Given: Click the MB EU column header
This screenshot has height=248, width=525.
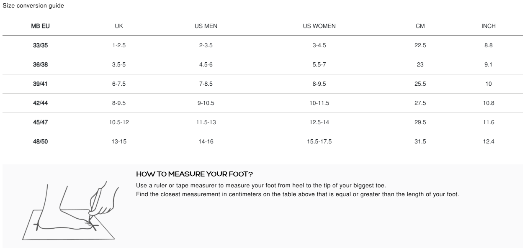Looking at the screenshot, I should click(41, 26).
